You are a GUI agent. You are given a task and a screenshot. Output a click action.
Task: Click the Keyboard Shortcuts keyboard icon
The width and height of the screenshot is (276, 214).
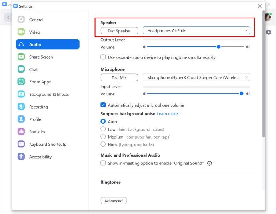[x=21, y=144]
